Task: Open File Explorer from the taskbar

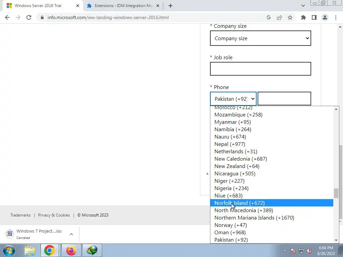Action: tap(30, 250)
